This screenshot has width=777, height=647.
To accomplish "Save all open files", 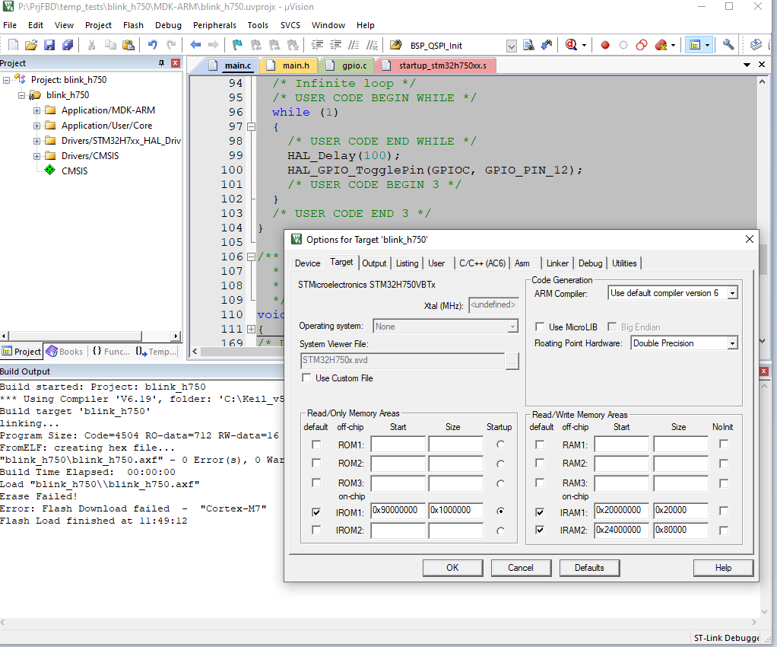I will (x=68, y=45).
